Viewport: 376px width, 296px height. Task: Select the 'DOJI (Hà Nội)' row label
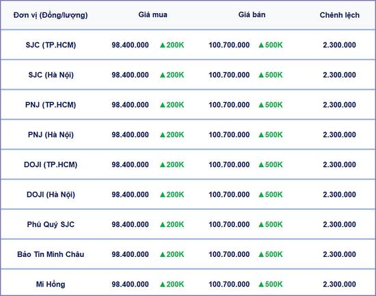(51, 195)
